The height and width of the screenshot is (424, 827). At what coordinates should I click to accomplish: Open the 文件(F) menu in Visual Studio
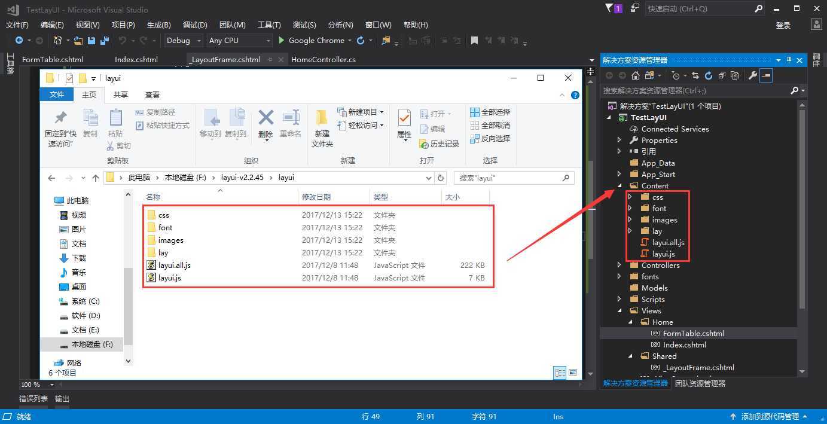pos(17,25)
